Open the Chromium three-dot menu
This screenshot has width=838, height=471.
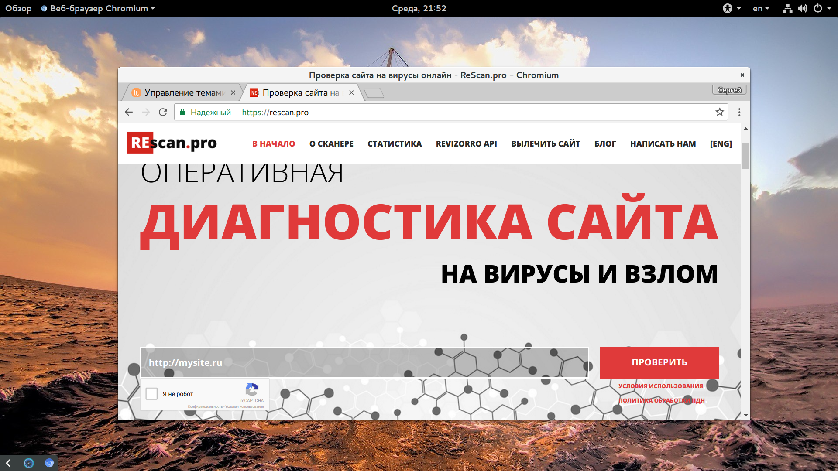(739, 112)
